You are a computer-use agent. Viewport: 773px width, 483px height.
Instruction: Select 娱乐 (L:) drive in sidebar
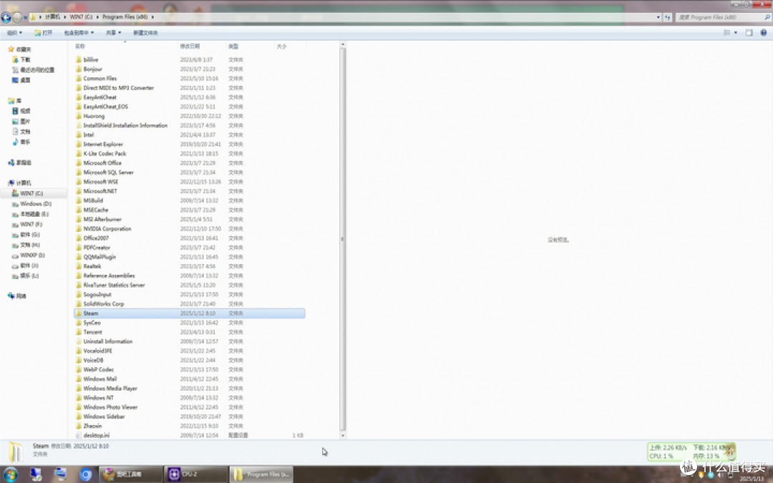coord(26,276)
